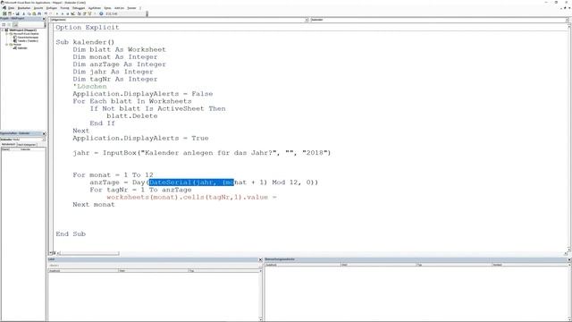Click the Insert UserForm toolbar icon
The height and width of the screenshot is (322, 572).
click(x=10, y=13)
